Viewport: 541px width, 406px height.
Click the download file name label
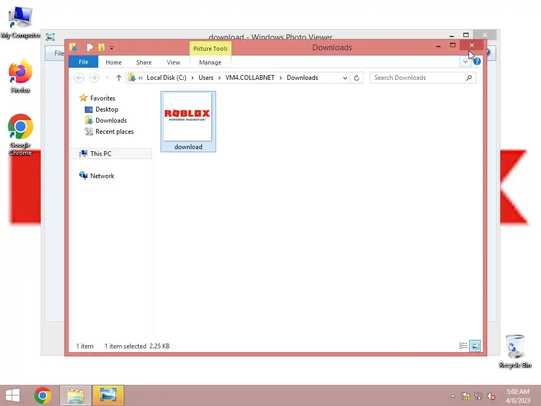point(188,147)
